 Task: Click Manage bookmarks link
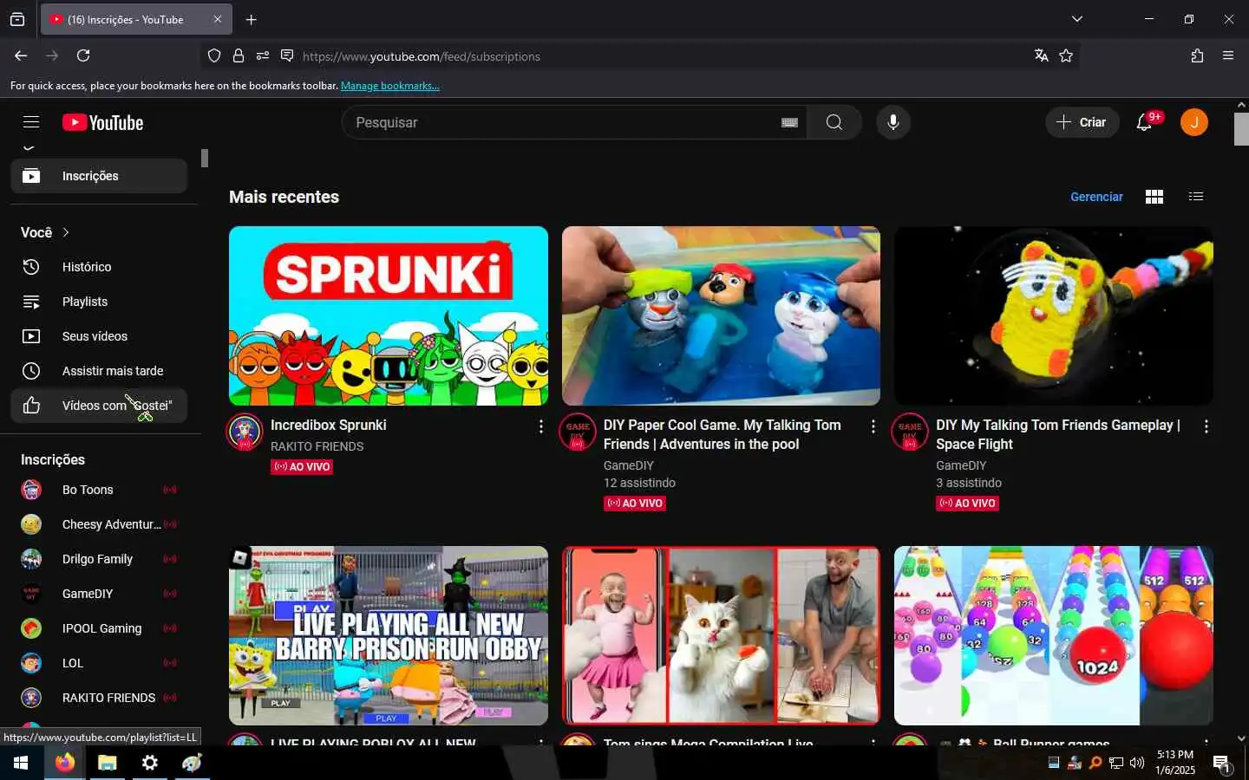(390, 86)
